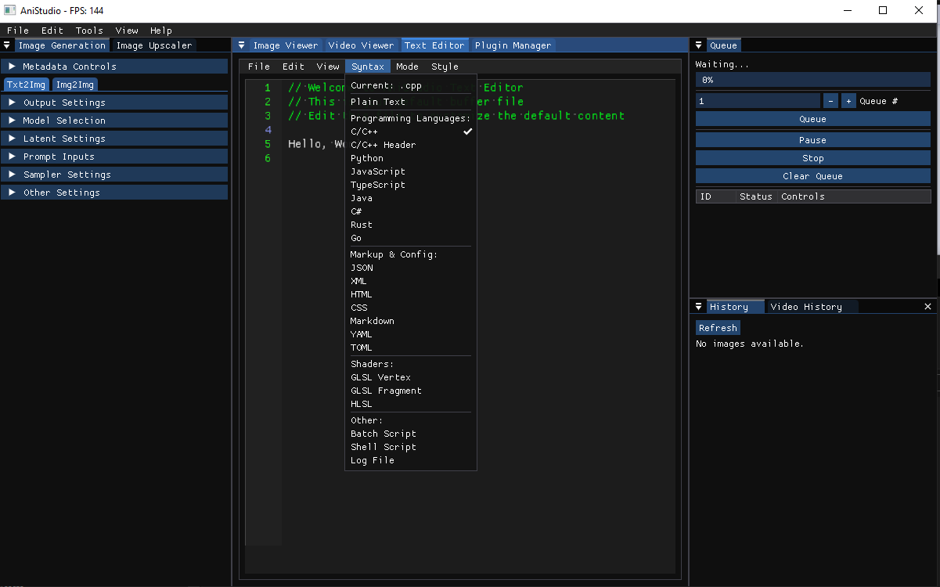Choose Rust syntax highlighting

pyautogui.click(x=411, y=225)
